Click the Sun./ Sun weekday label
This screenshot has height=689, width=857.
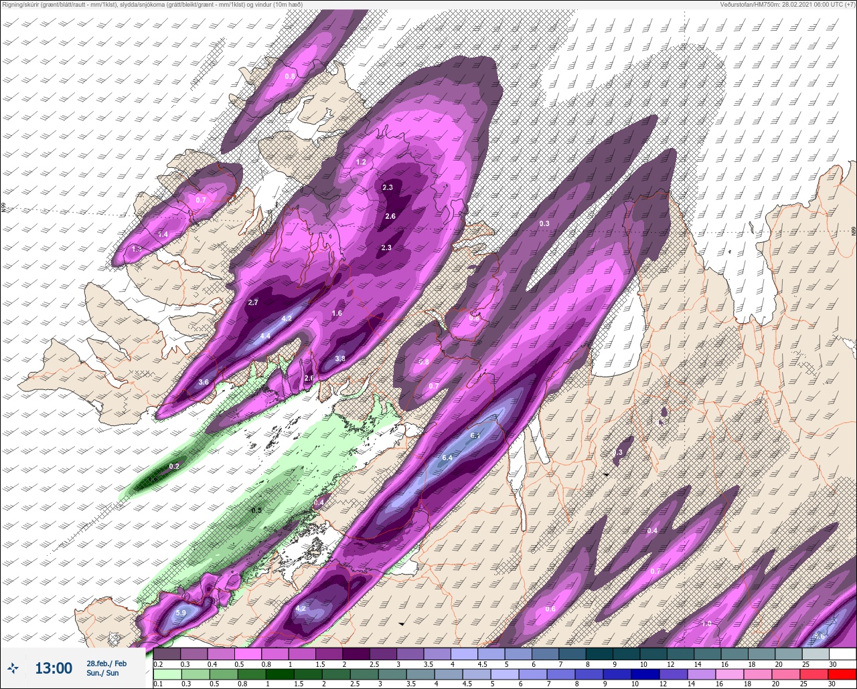click(102, 673)
